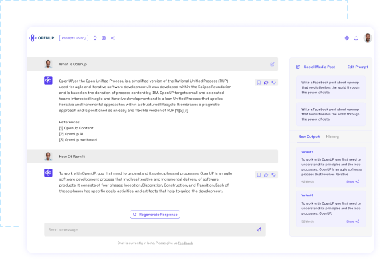Click the Edit Prompt link
This screenshot has height=260, width=381.
coord(358,67)
